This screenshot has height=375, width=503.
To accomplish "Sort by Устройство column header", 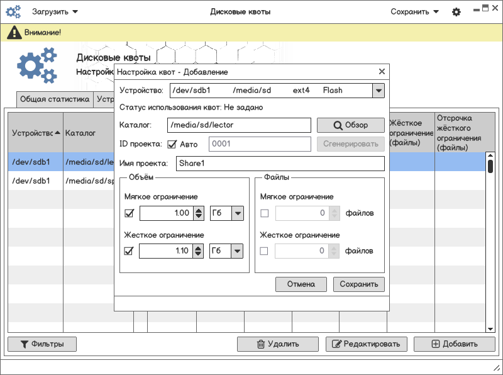I will click(x=35, y=133).
